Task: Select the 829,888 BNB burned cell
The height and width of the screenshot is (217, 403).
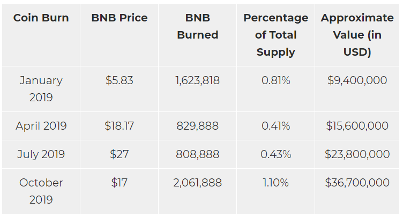Action: click(198, 126)
